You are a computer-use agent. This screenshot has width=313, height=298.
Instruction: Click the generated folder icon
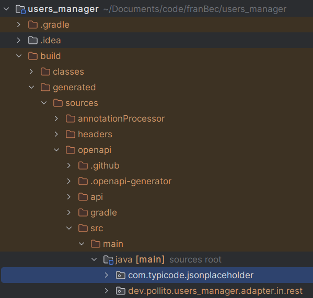pyautogui.click(x=45, y=87)
